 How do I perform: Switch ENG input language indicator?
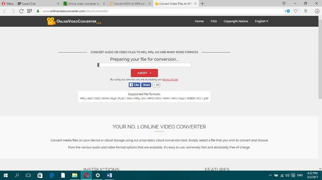click(300, 175)
